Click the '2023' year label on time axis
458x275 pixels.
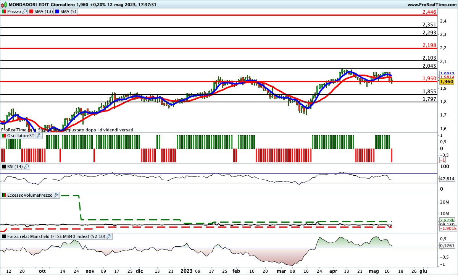[186, 271]
